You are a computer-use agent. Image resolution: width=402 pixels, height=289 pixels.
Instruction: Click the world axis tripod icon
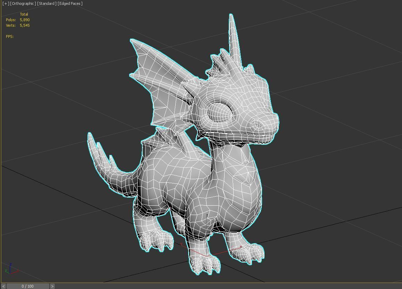tap(11, 269)
